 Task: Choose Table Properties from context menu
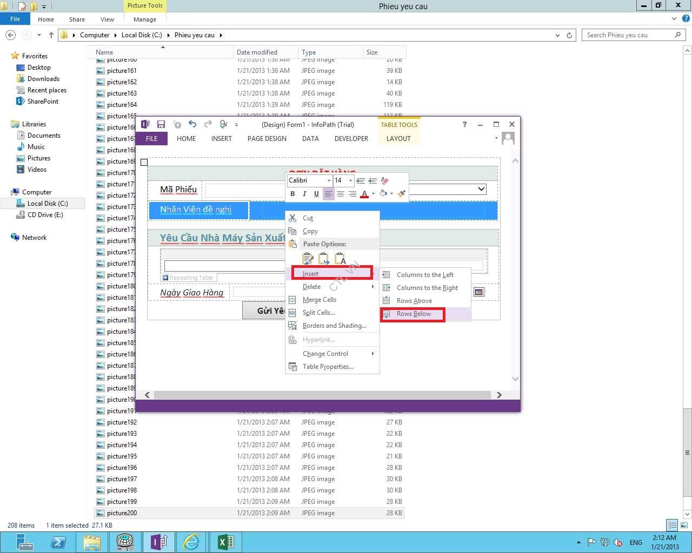(x=328, y=367)
